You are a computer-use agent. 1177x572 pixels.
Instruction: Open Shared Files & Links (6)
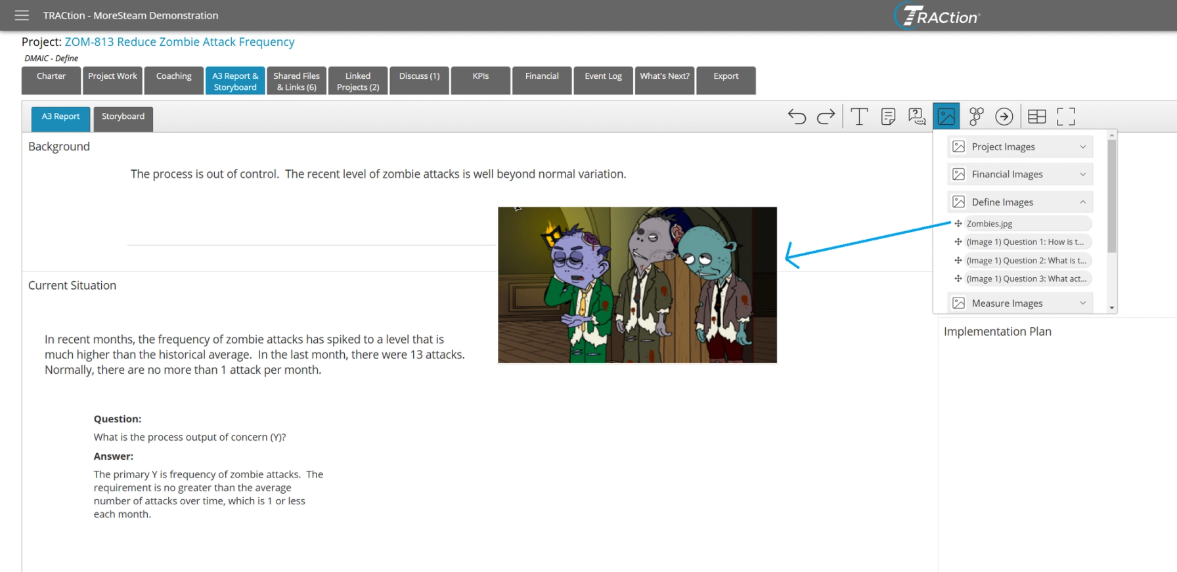point(296,81)
